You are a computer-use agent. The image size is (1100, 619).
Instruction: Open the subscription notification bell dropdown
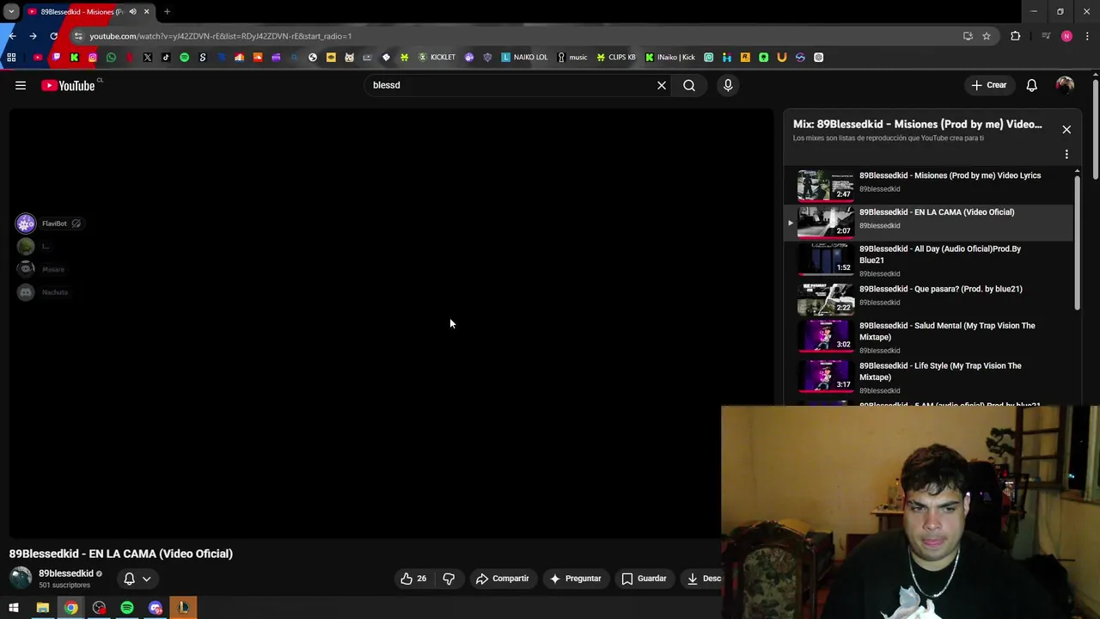pos(137,579)
